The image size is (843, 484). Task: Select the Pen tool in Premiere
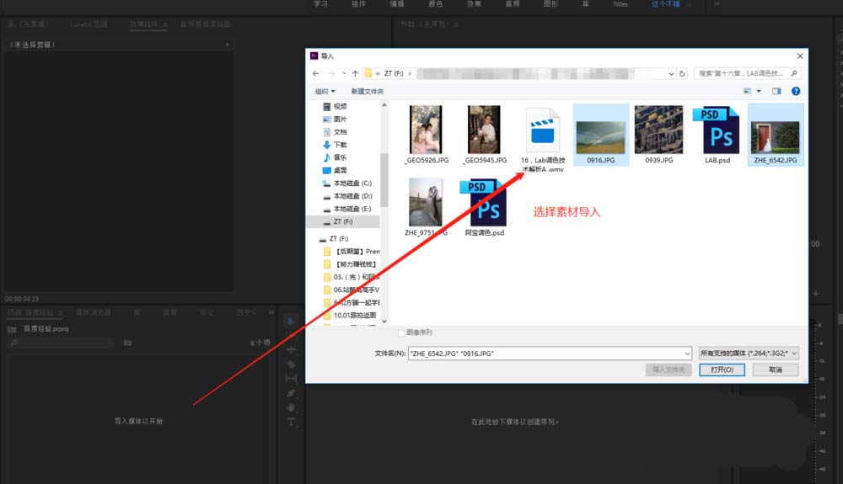[x=291, y=393]
